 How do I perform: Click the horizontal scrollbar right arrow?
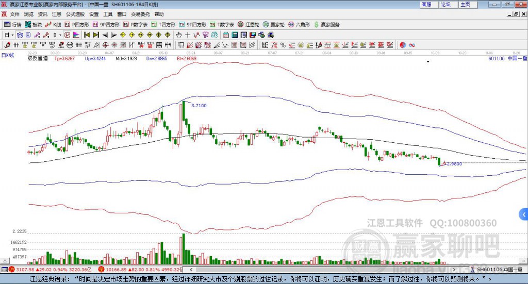pos(454,270)
